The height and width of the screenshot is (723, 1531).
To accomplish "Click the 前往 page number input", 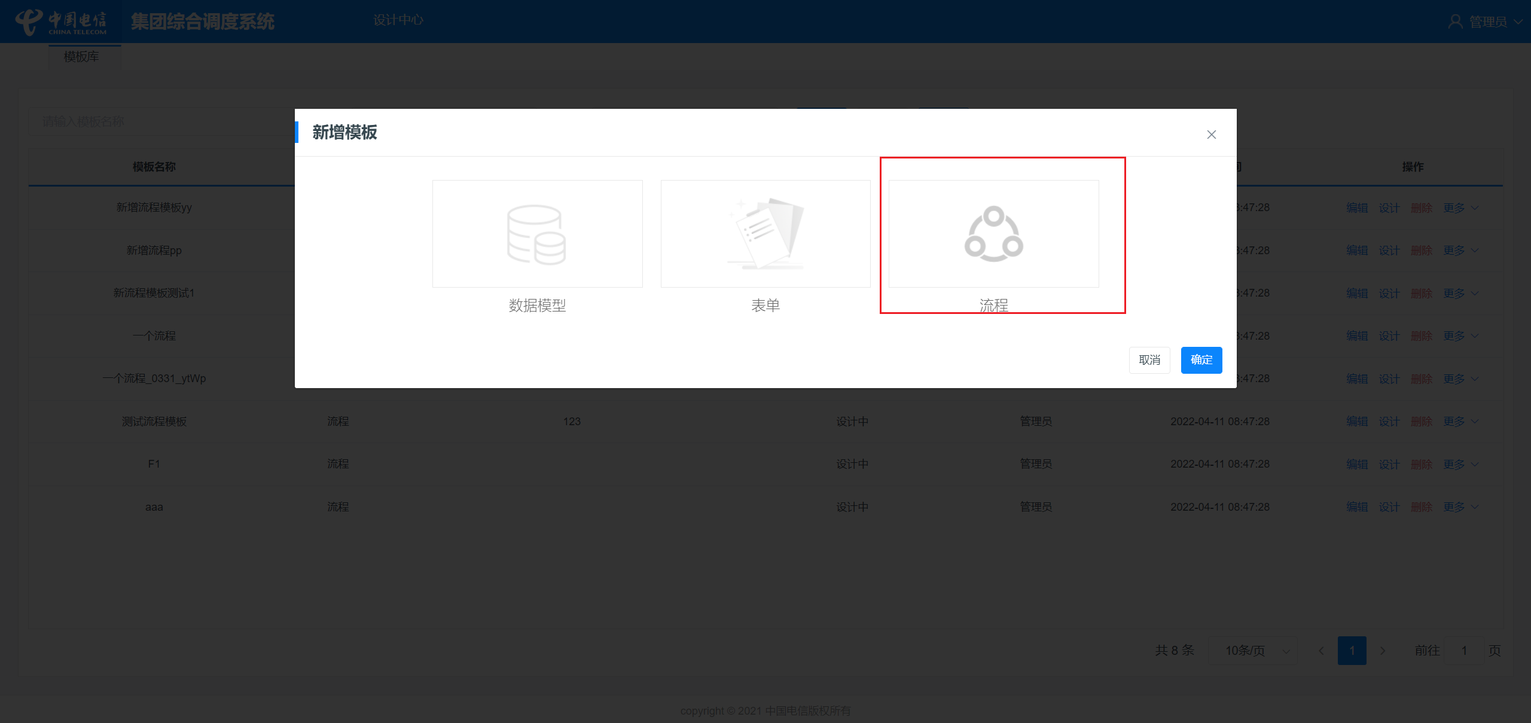I will 1463,651.
